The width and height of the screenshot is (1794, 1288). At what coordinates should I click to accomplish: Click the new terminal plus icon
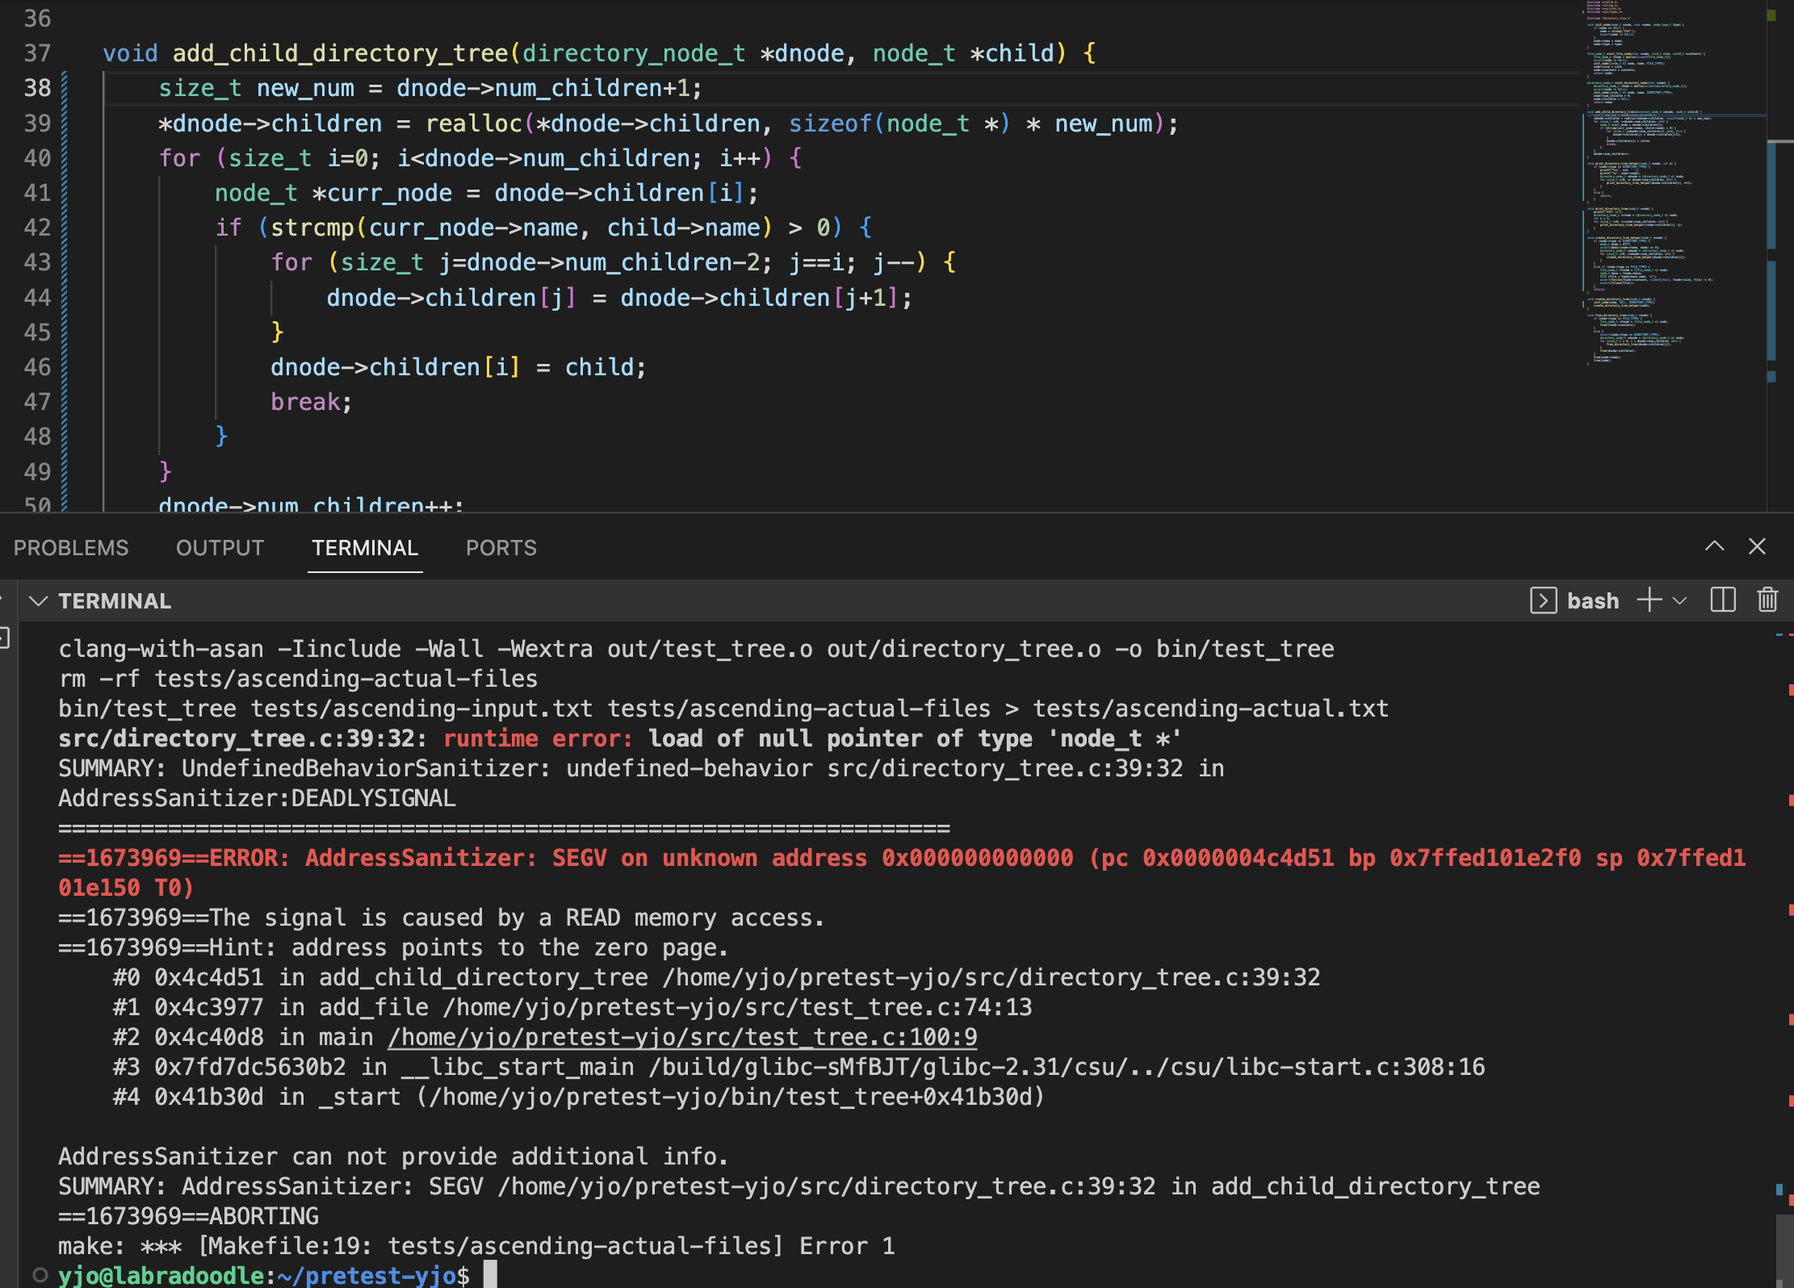[1649, 600]
